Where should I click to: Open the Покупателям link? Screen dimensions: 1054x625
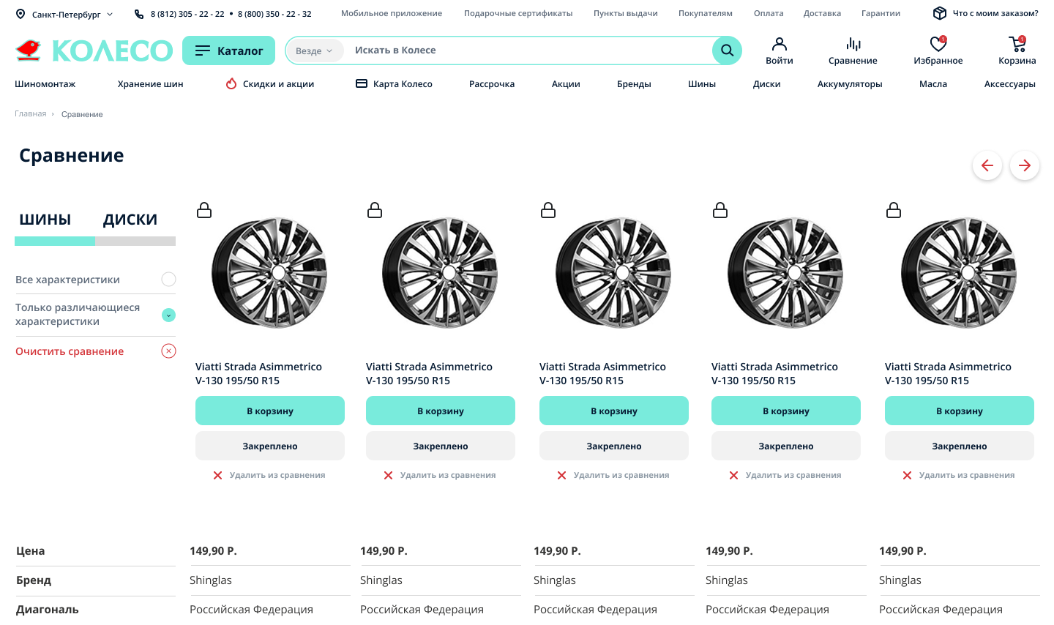click(x=706, y=13)
